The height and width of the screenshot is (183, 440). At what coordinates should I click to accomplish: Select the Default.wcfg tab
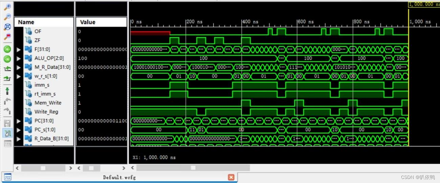pos(119,177)
